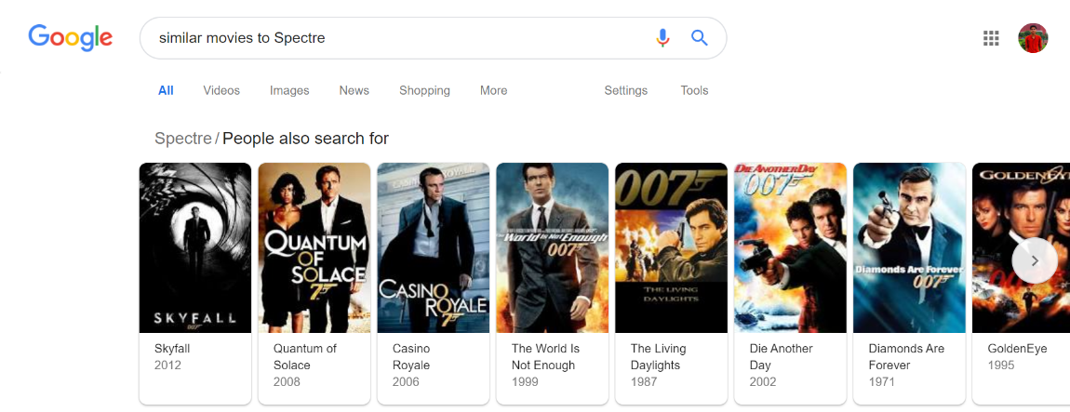Open the search Tools options
This screenshot has height=412, width=1070.
point(694,90)
